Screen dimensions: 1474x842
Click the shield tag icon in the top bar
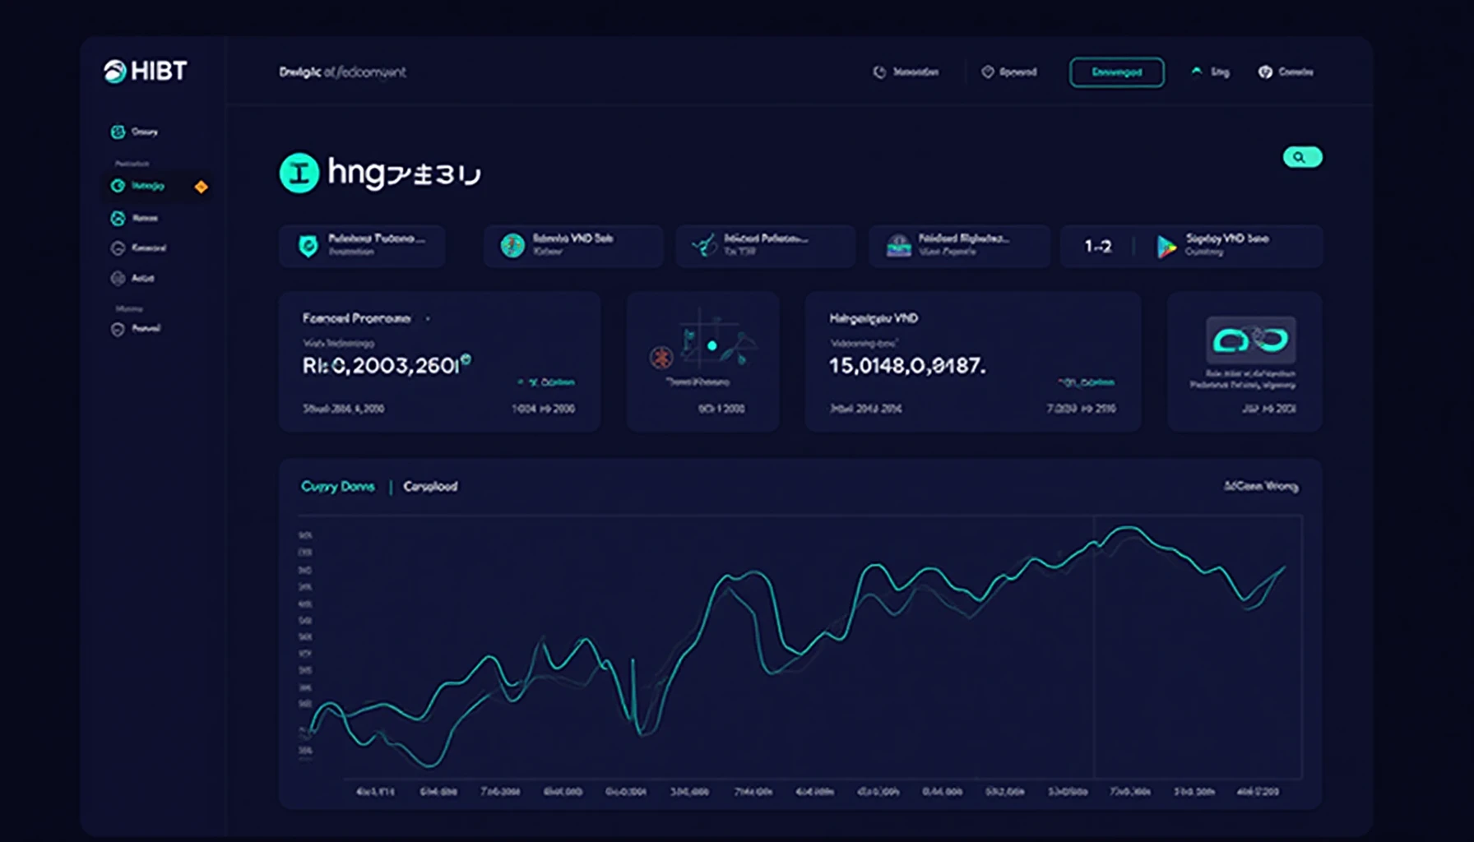[x=988, y=72]
